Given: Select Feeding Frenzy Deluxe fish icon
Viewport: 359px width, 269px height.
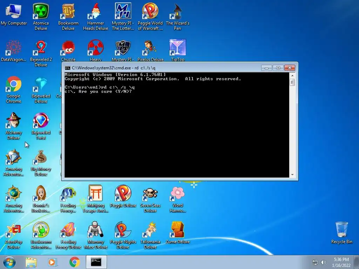Looking at the screenshot, I should point(68,235).
